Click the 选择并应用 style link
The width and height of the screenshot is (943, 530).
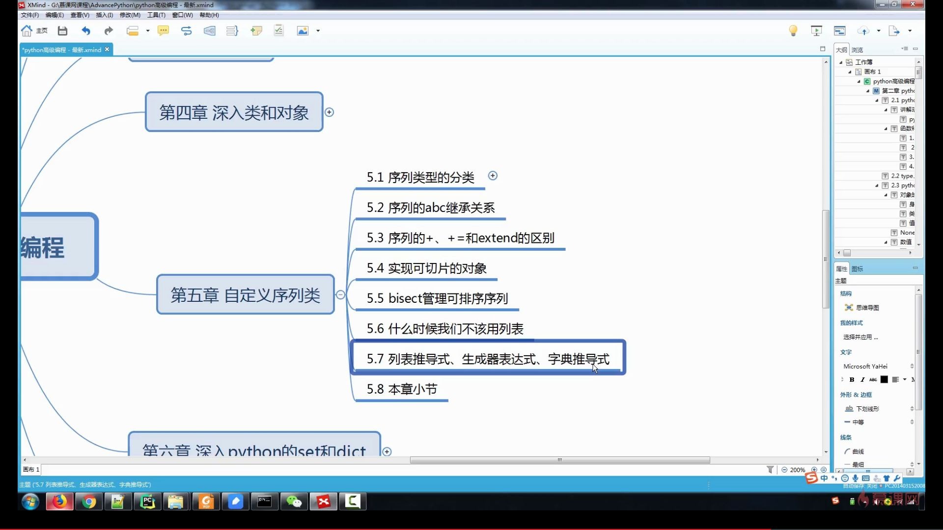coord(860,337)
